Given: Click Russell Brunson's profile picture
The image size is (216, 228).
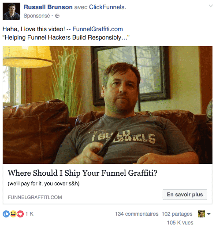Looking at the screenshot, I should click(11, 11).
